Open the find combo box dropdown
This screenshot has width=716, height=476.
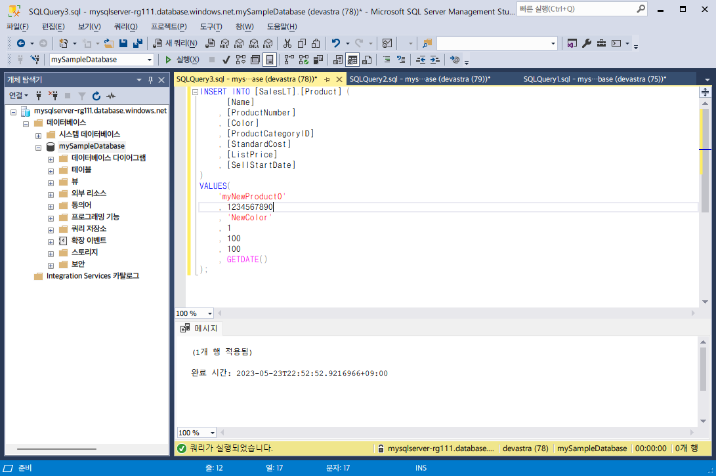[x=553, y=43]
